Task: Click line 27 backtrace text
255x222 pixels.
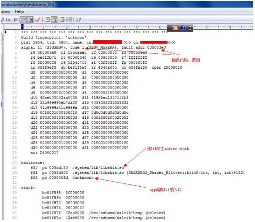Action: coord(33,163)
